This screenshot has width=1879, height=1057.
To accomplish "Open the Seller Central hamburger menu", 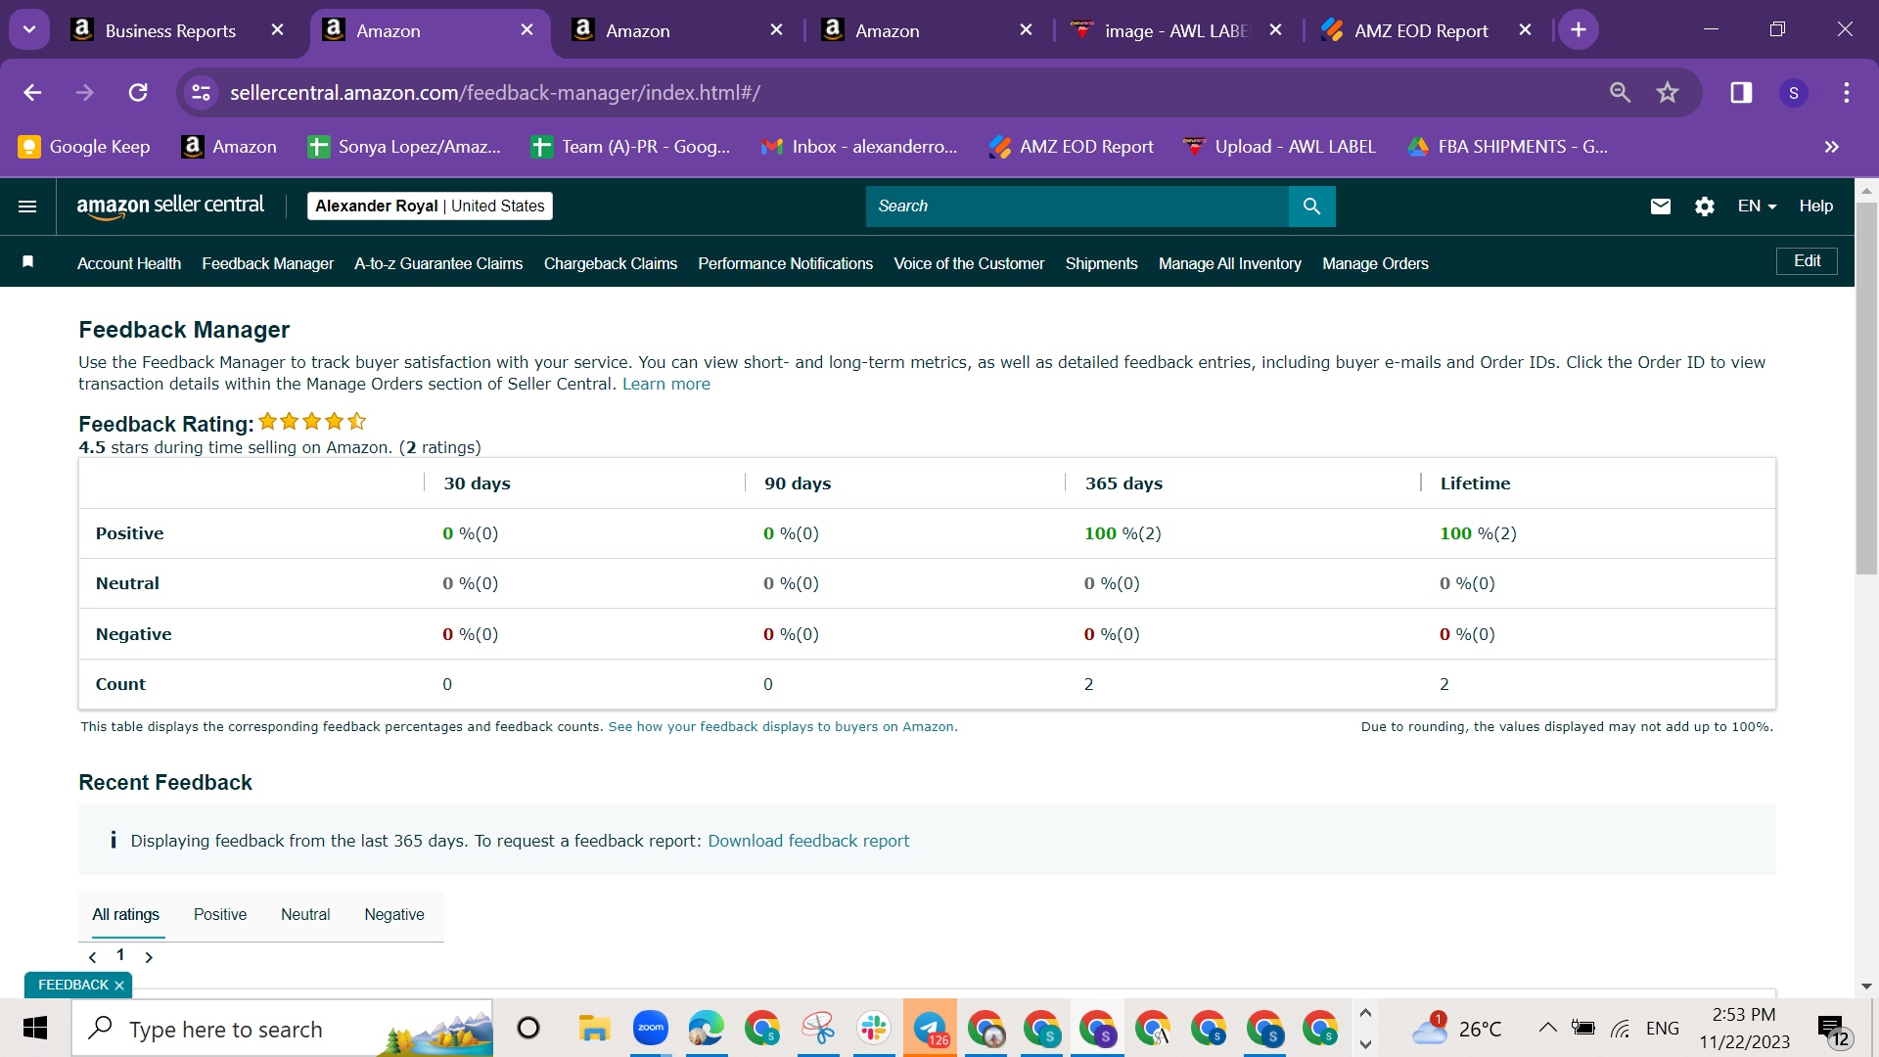I will point(27,207).
